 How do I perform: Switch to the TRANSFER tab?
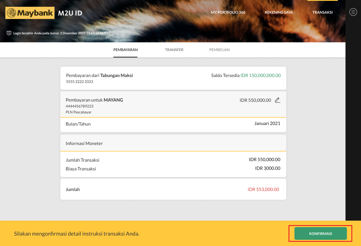(174, 50)
